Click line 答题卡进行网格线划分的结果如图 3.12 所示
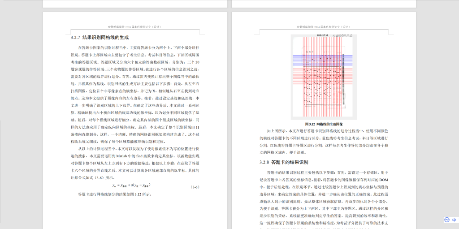The image size is (459, 229). (x=115, y=194)
